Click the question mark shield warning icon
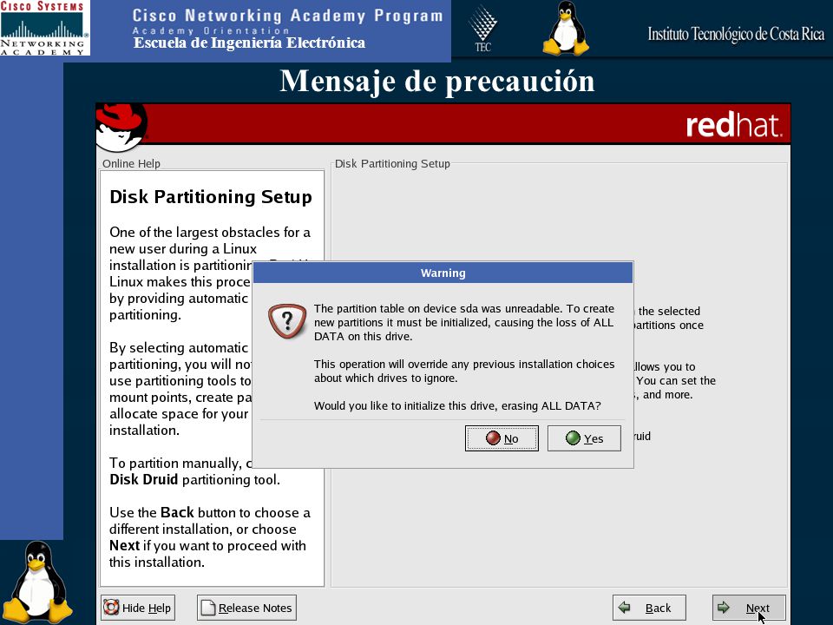Screen dimensions: 833x625 pyautogui.click(x=287, y=321)
